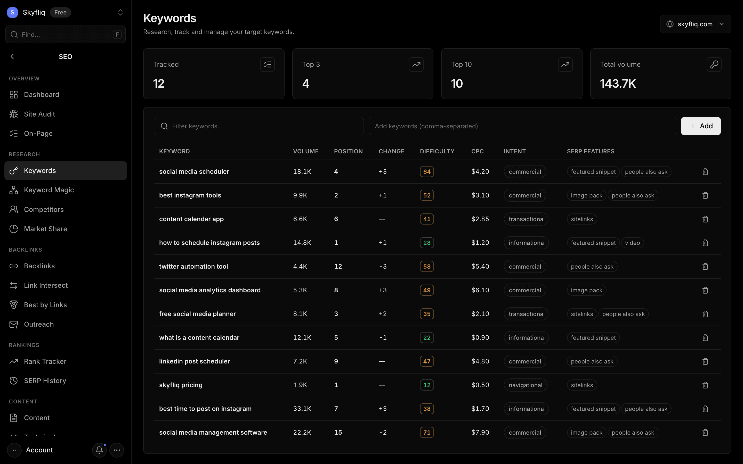The image size is (743, 464).
Task: Open Market Share in sidebar
Action: 65,229
